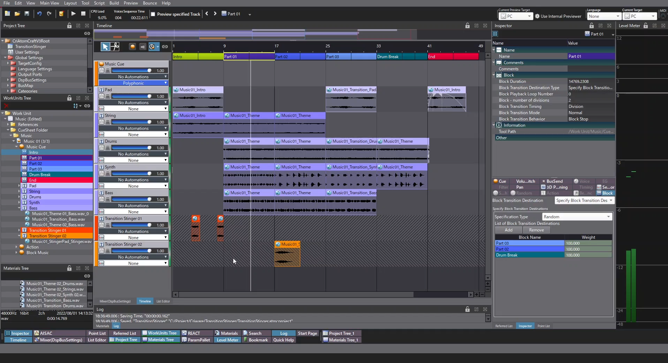Viewport: 668px width, 363px height.
Task: Switch to Mixer(DspBusSettings) tab below timeline
Action: (x=115, y=301)
